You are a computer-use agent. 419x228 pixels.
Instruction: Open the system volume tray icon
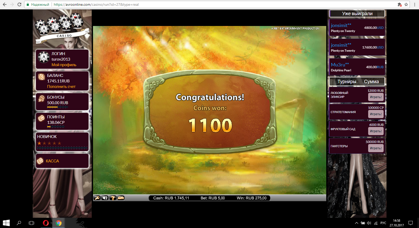[369, 223]
